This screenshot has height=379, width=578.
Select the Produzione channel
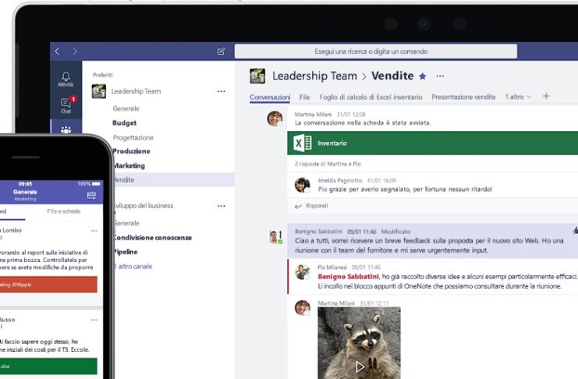pos(132,151)
